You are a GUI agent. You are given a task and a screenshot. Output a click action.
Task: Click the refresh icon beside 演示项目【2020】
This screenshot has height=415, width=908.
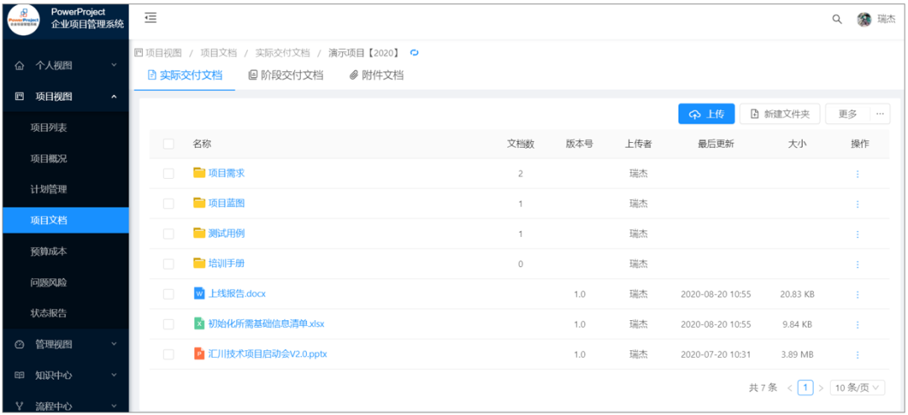coord(414,53)
